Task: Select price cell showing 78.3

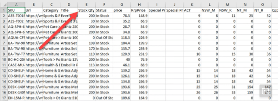Action: coord(122,16)
